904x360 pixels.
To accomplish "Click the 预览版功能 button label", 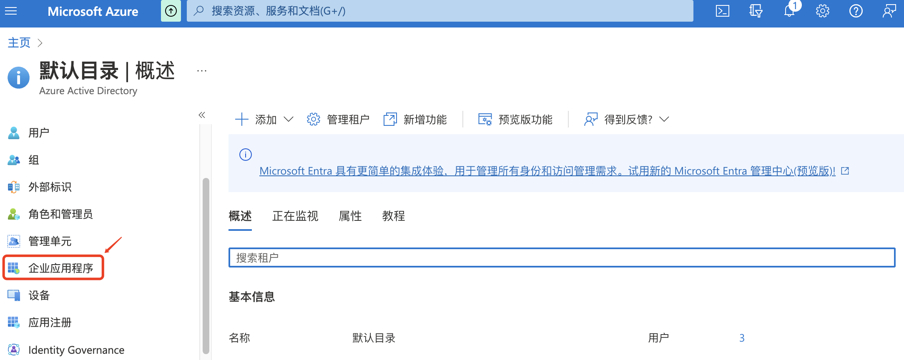I will pyautogui.click(x=525, y=120).
